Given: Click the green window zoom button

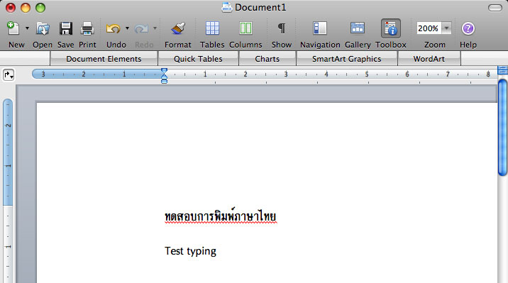Looking at the screenshot, I should tap(40, 8).
